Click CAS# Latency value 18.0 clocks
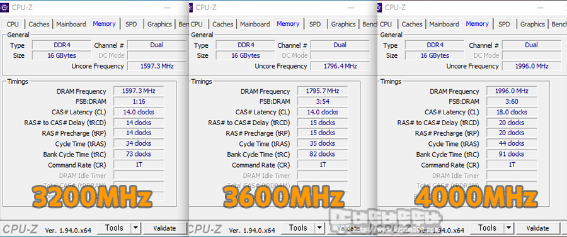The width and height of the screenshot is (567, 237). coord(512,112)
